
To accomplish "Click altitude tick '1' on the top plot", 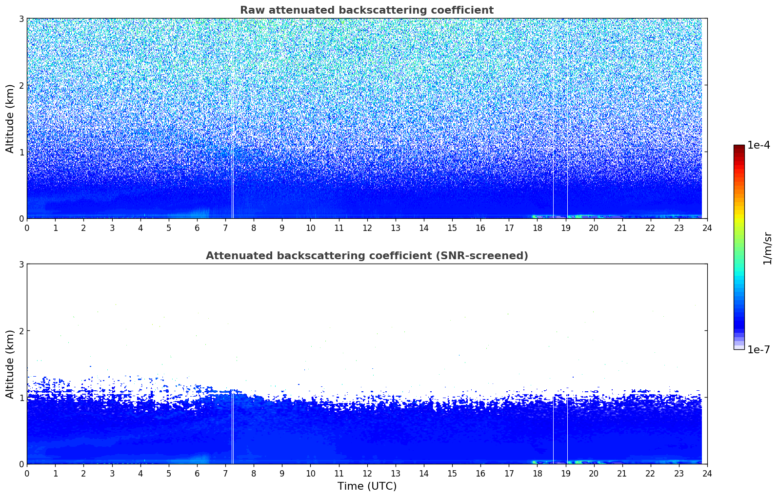I will (x=21, y=152).
